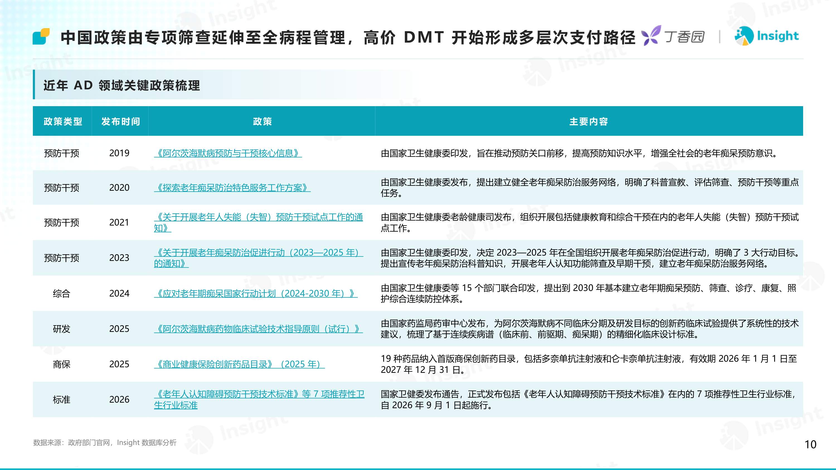Click the year cell 2019

[x=119, y=153]
